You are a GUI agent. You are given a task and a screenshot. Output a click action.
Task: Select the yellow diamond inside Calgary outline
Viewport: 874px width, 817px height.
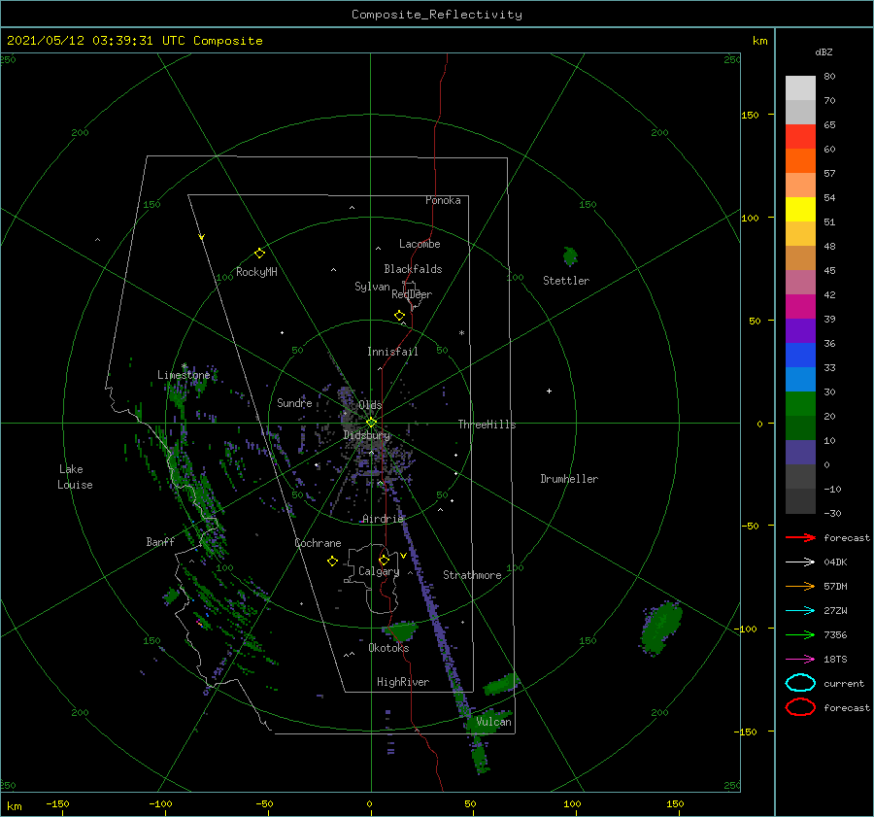coord(384,560)
